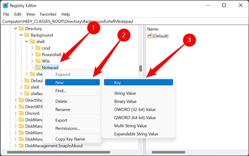Select Key from the New submenu

coord(138,82)
